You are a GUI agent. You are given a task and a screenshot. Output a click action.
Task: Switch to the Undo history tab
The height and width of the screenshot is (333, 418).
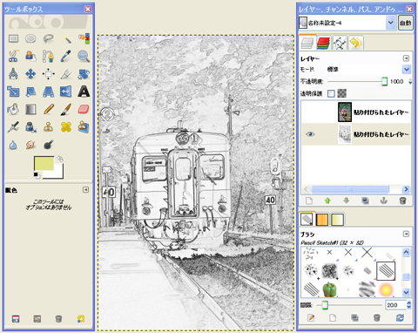pyautogui.click(x=356, y=43)
